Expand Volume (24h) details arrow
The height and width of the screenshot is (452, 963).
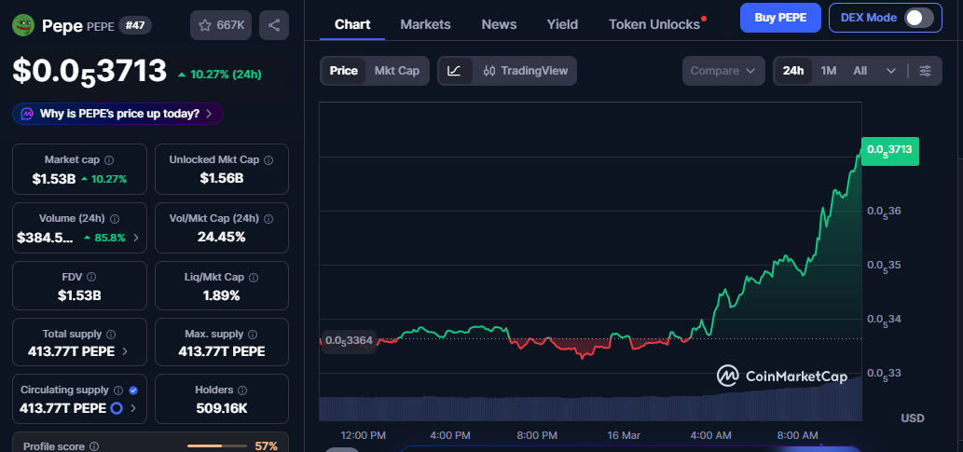click(136, 238)
